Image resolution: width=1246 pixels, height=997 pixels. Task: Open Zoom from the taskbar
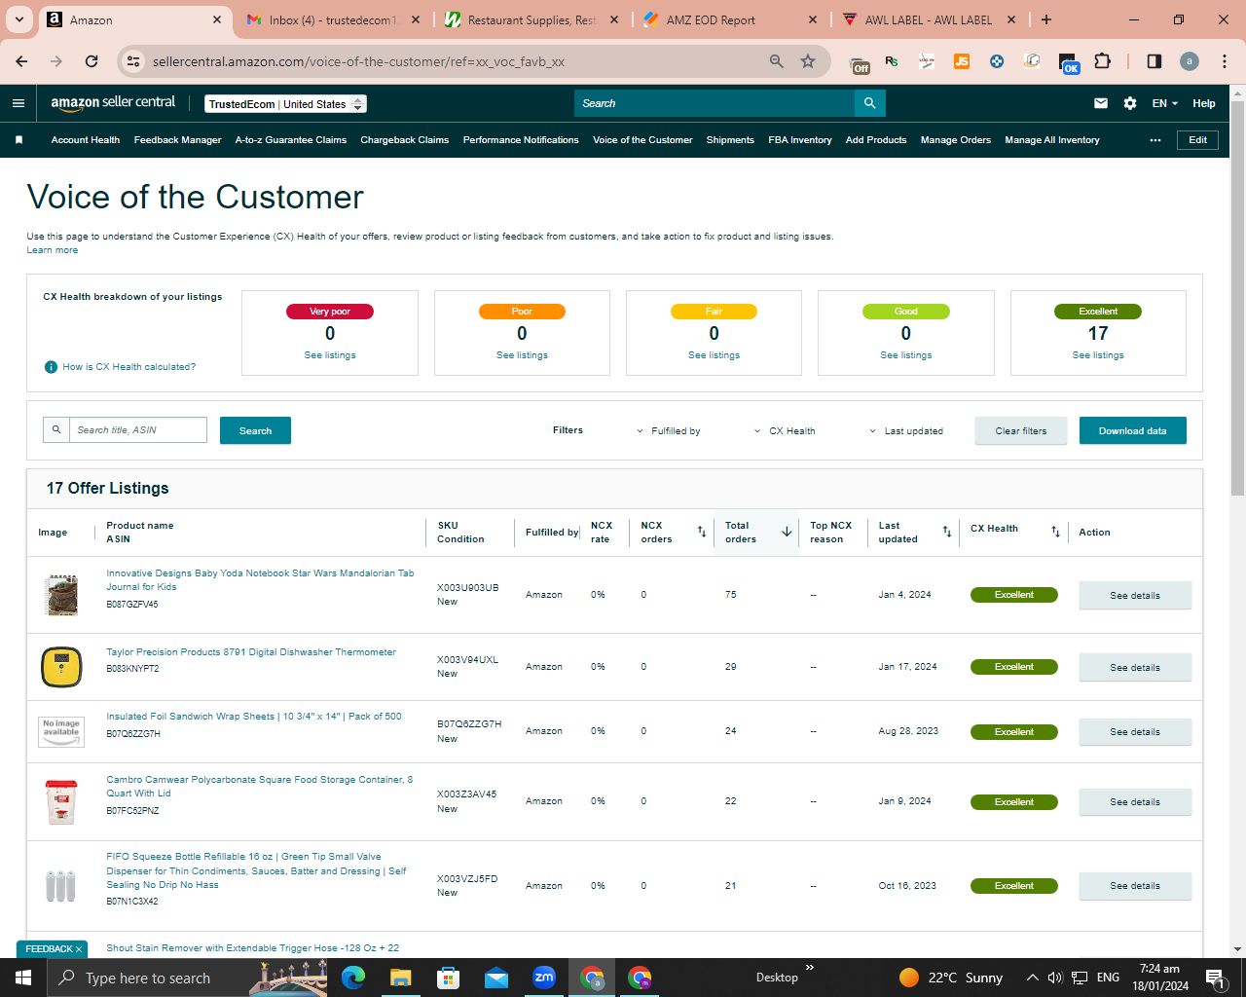[x=544, y=978]
